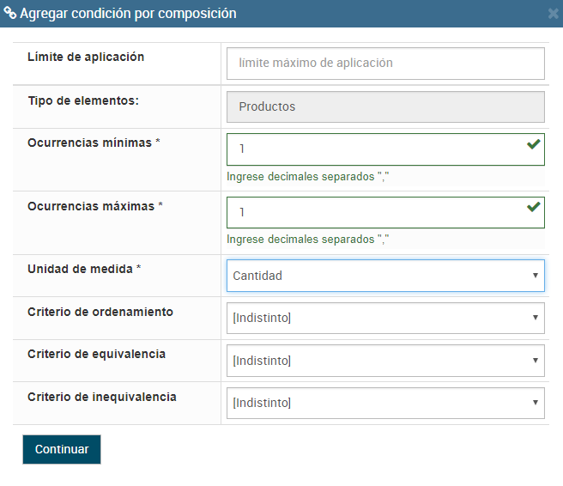The image size is (563, 486).
Task: Open the Unidad de medida dropdown
Action: [385, 276]
